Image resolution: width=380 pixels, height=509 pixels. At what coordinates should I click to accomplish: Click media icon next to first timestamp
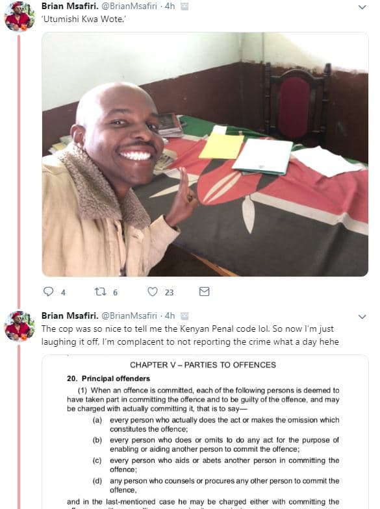click(x=184, y=6)
